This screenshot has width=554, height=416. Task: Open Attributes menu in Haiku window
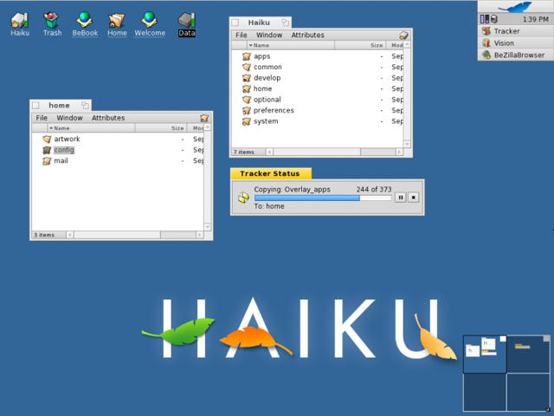pyautogui.click(x=307, y=35)
